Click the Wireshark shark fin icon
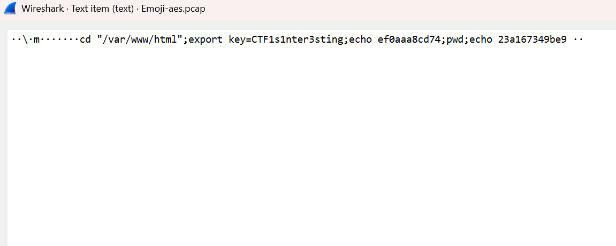 [x=10, y=9]
